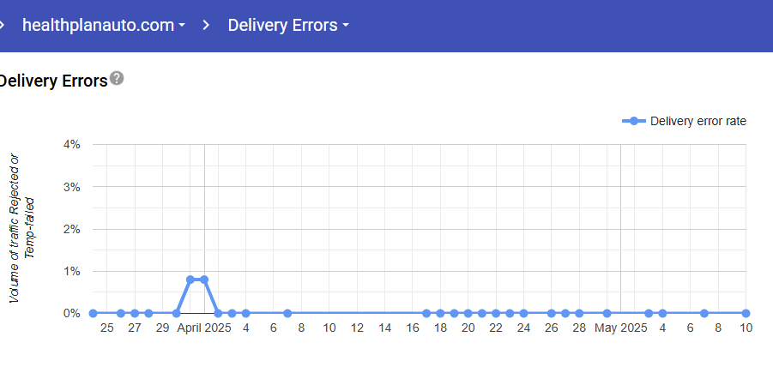Expand the Delivery Errors report dropdown
773x367 pixels.
coord(287,25)
